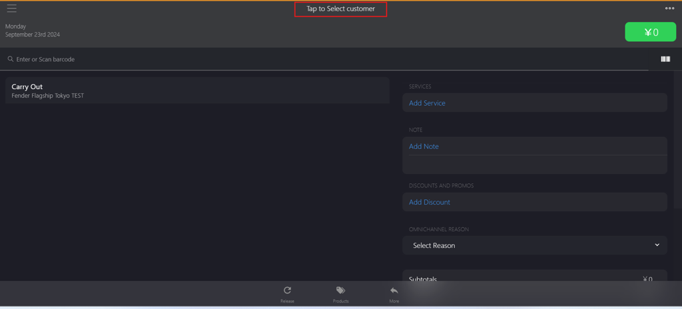This screenshot has height=309, width=682.
Task: Click the Monday September 23rd 2024 date
Action: (x=33, y=31)
